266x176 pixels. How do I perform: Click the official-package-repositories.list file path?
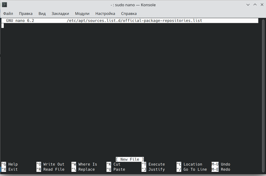click(x=134, y=21)
